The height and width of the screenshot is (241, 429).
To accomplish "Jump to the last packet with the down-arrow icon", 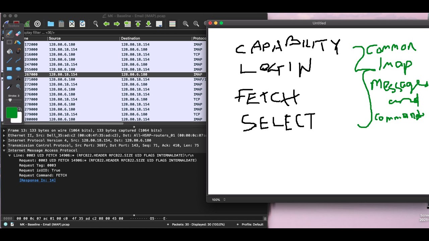I will pyautogui.click(x=148, y=24).
